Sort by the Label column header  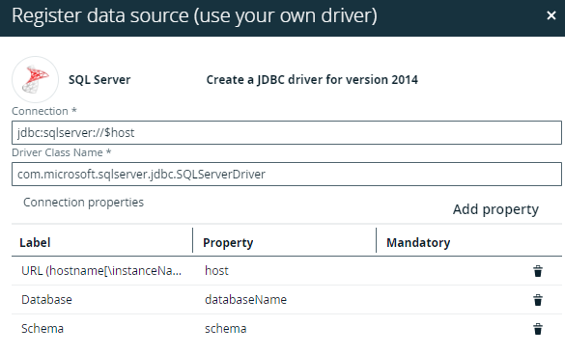35,242
